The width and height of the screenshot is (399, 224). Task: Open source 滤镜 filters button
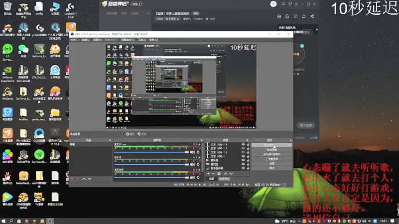(x=142, y=134)
